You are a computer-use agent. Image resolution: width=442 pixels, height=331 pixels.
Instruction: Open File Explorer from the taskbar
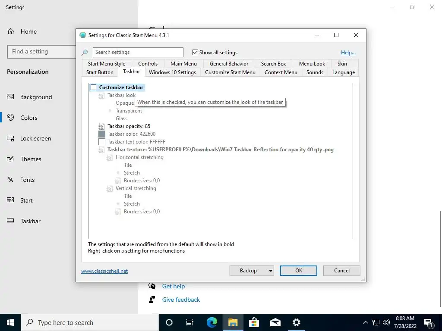pos(233,322)
